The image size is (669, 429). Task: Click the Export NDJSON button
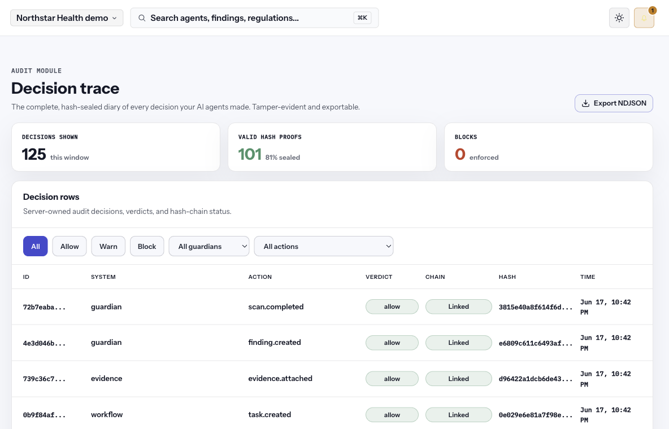(x=614, y=103)
